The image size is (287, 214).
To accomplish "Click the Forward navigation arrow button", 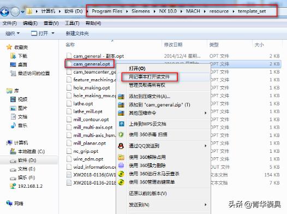I will [x=15, y=12].
